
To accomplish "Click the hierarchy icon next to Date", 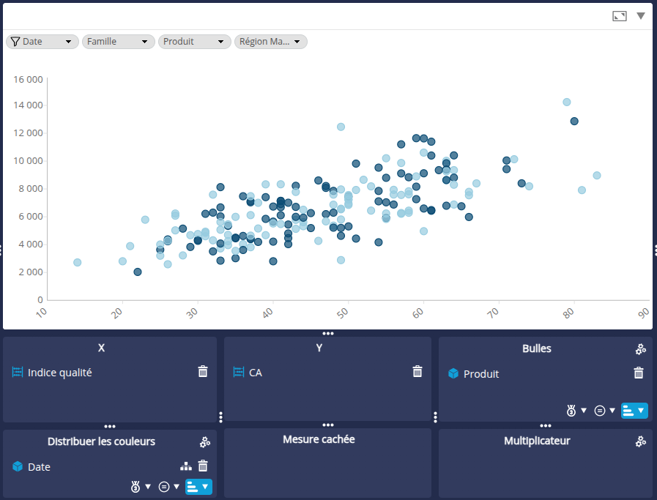I will click(x=186, y=466).
